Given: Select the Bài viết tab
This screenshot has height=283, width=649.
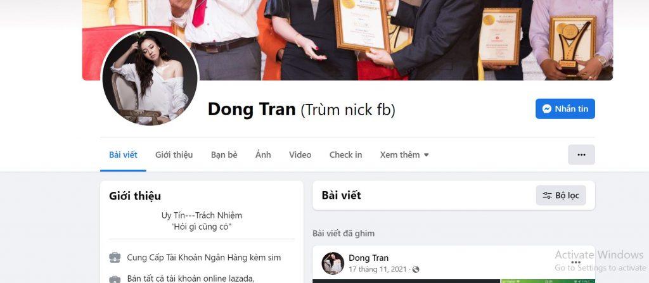Looking at the screenshot, I should [123, 154].
